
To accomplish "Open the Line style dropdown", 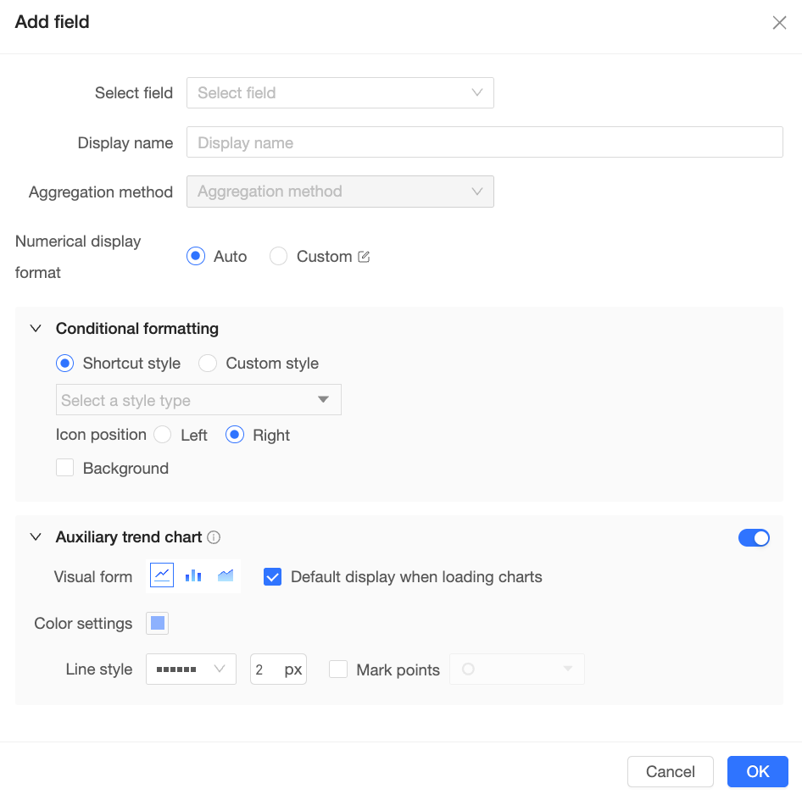I will click(191, 669).
